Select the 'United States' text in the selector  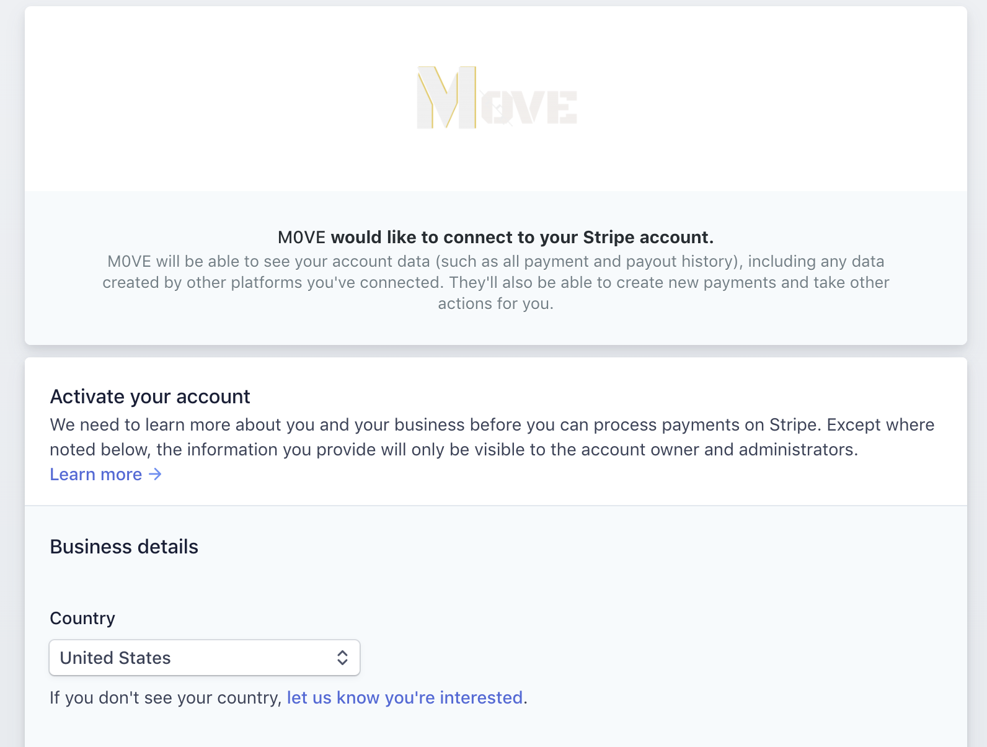pos(115,658)
